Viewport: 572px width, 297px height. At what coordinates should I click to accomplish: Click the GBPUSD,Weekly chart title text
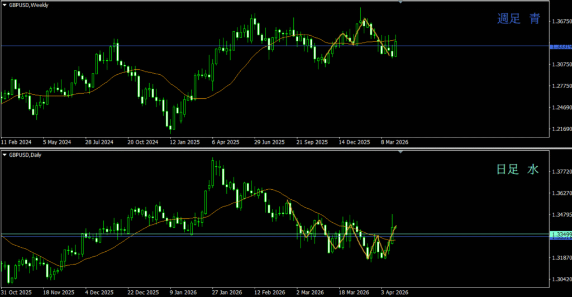28,4
